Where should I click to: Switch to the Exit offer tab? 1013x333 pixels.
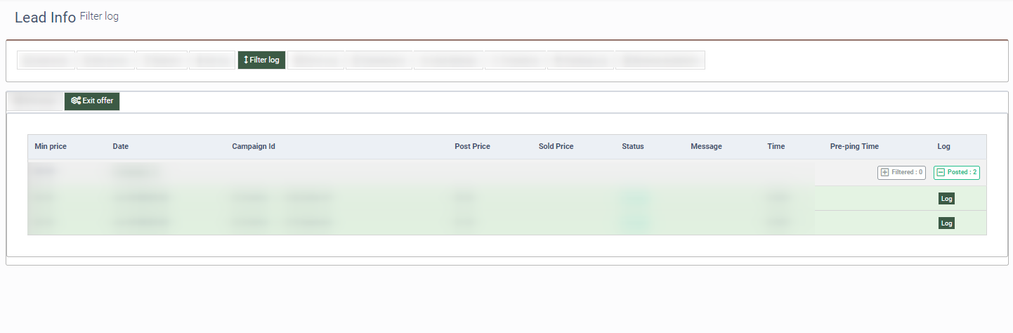(x=92, y=101)
